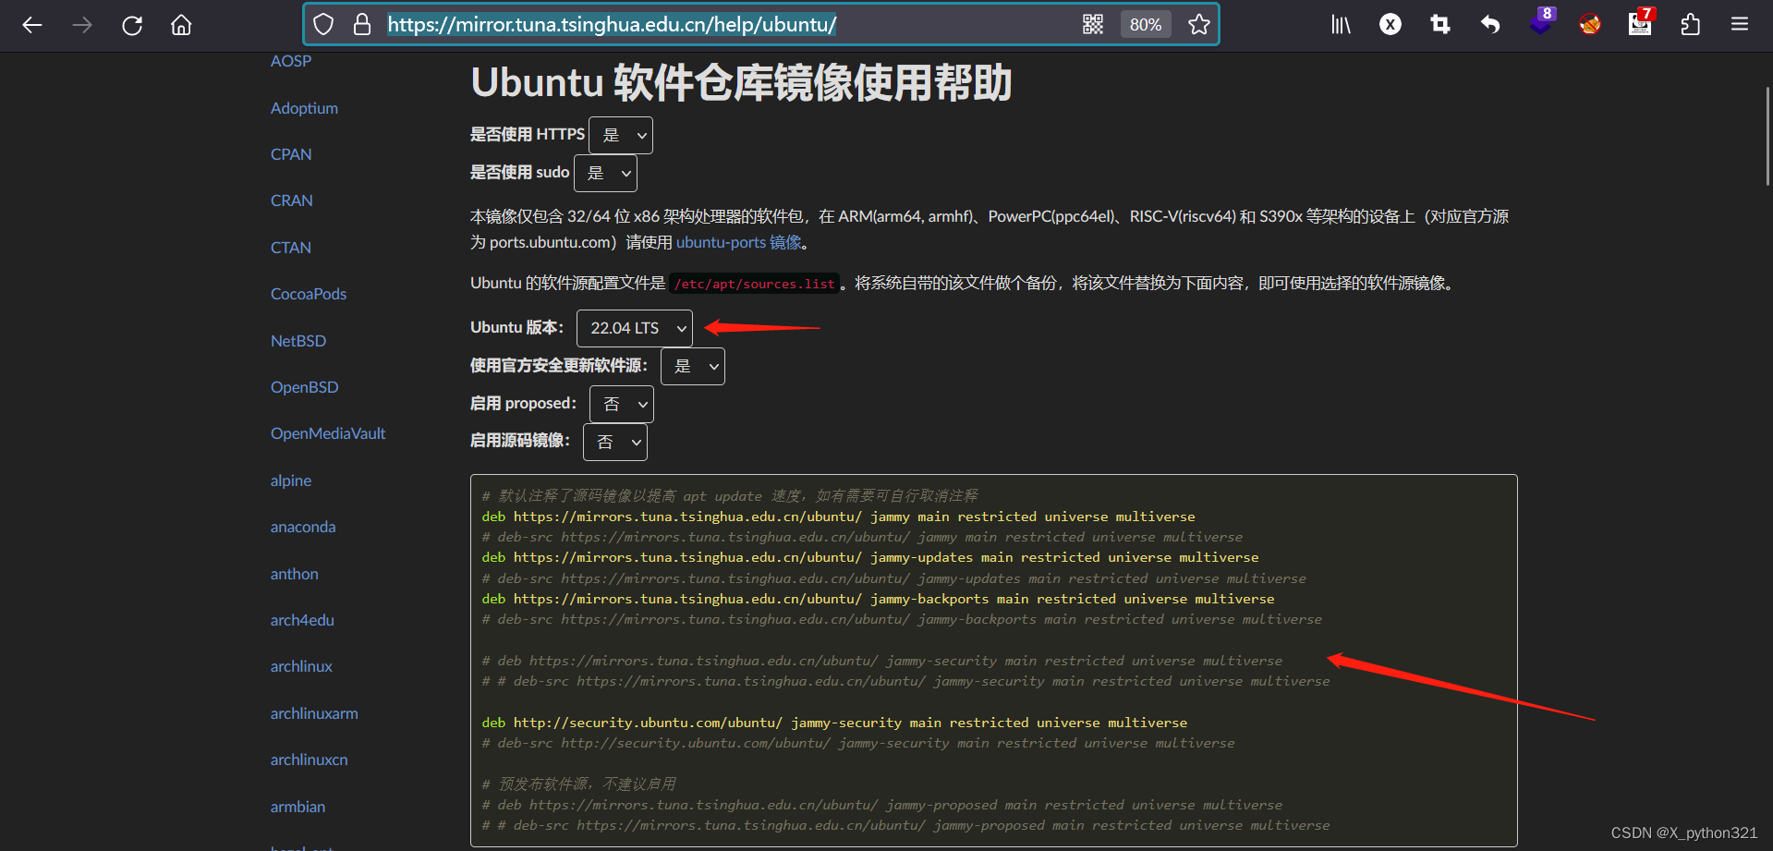Open the extension showing red badge 7

1639,25
